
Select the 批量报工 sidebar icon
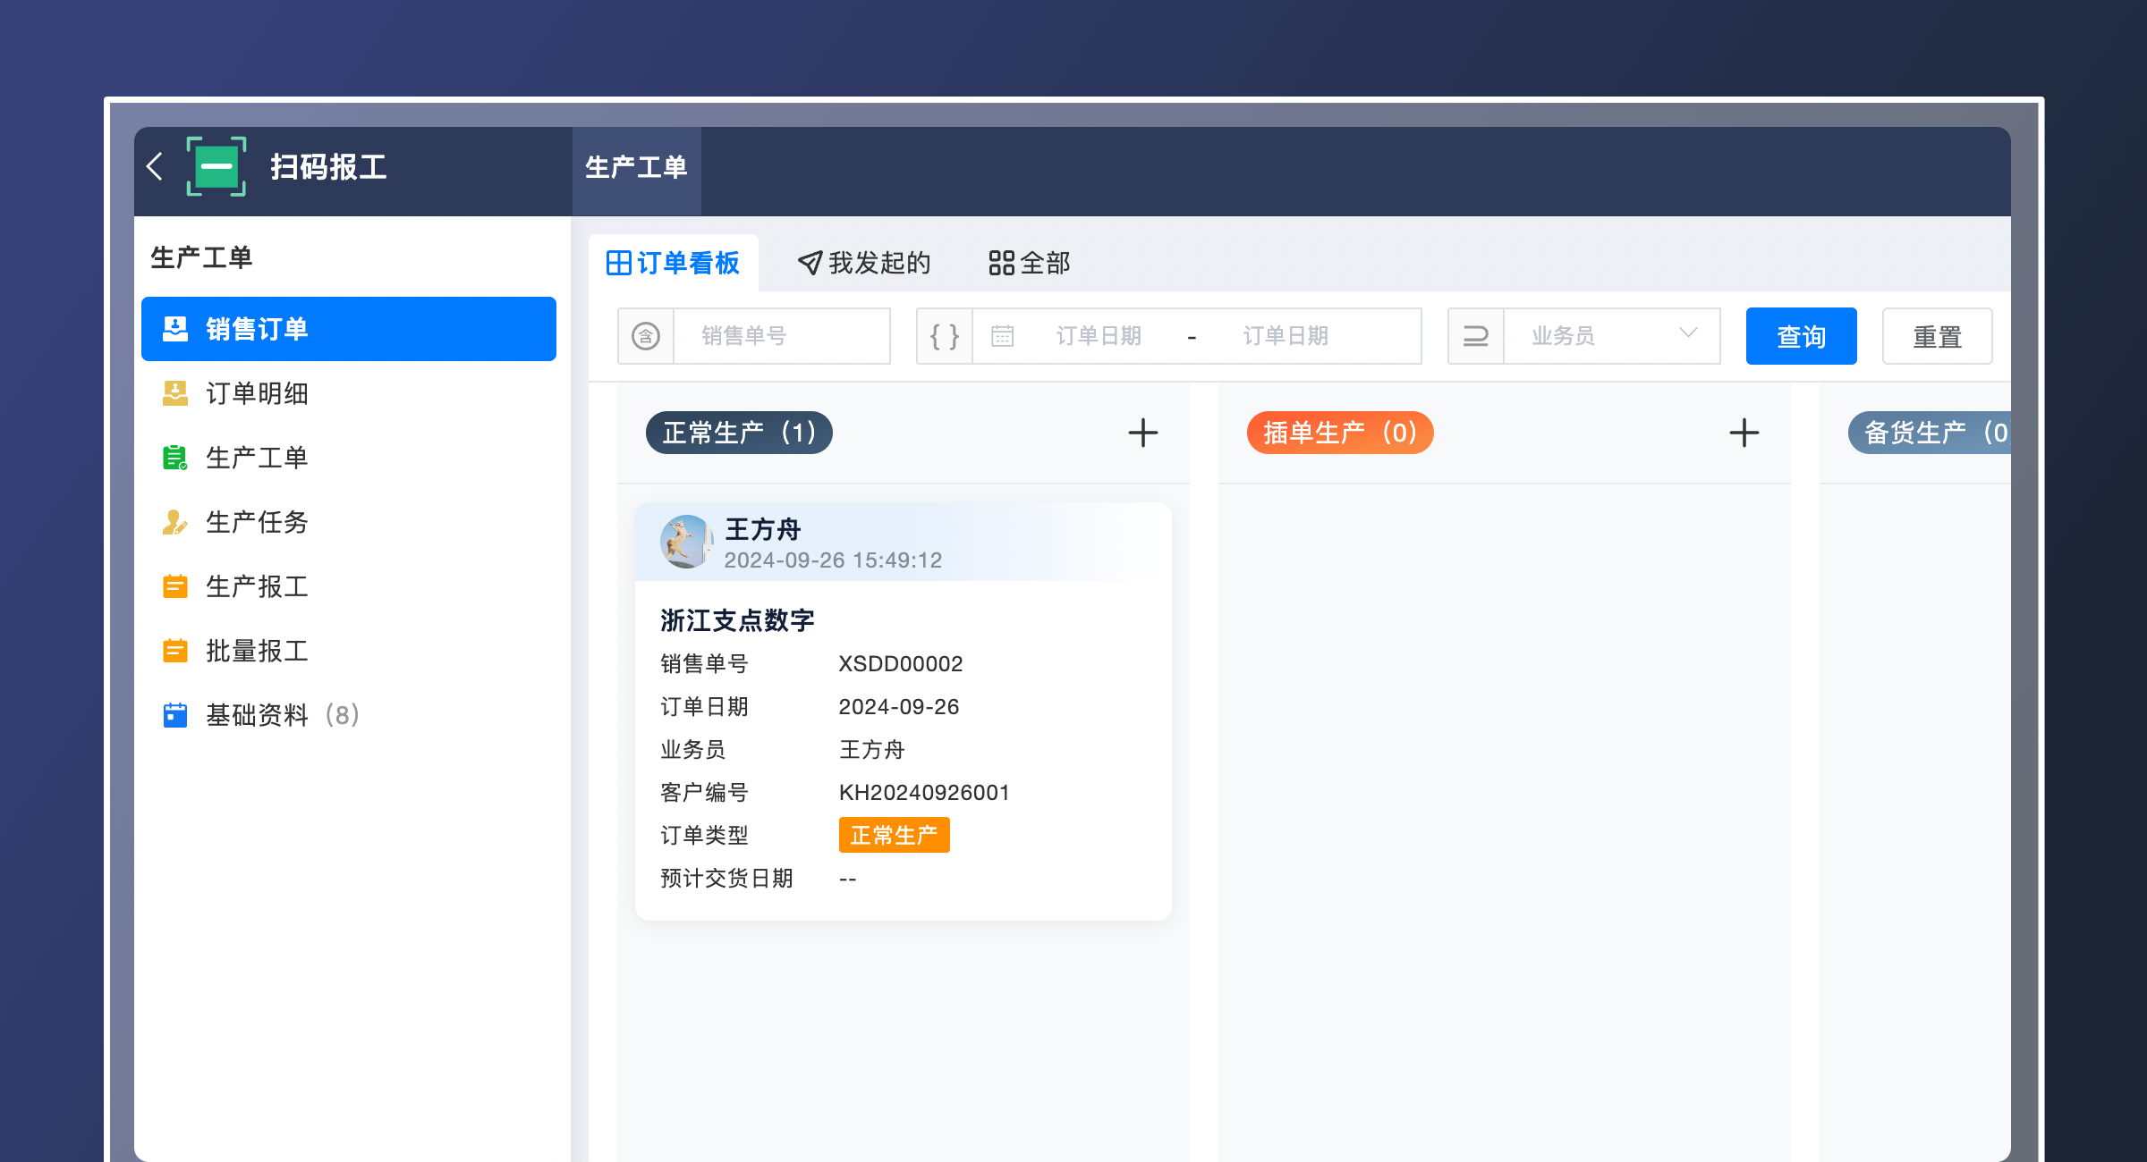coord(175,651)
